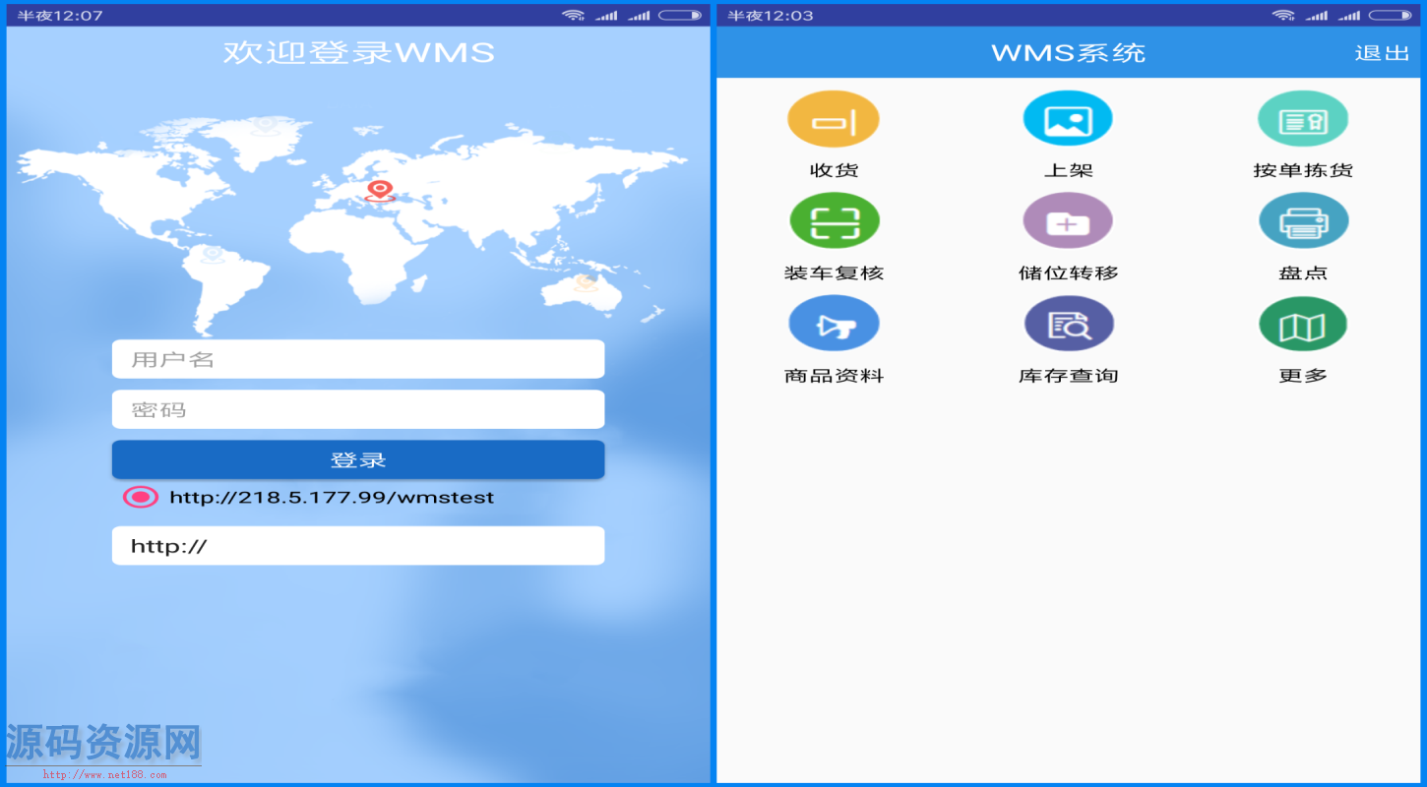Viewport: 1427px width, 787px height.
Task: Click Wi-Fi icon on WMS系统 status bar
Action: (x=1283, y=15)
